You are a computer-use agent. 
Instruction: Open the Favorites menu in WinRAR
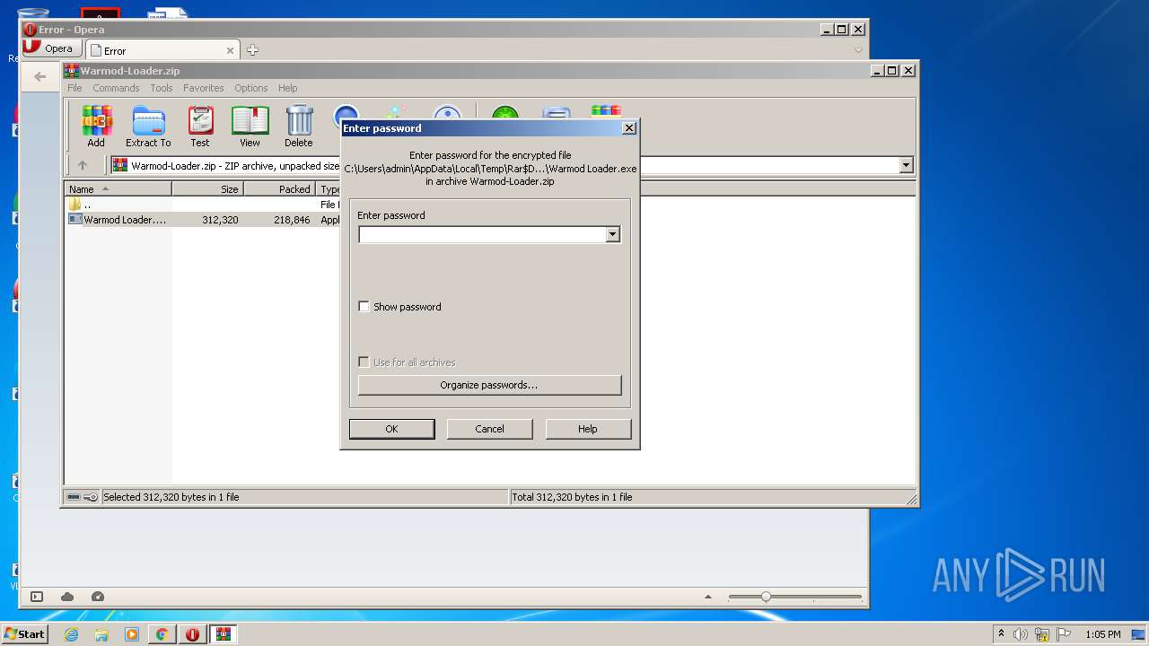point(204,88)
